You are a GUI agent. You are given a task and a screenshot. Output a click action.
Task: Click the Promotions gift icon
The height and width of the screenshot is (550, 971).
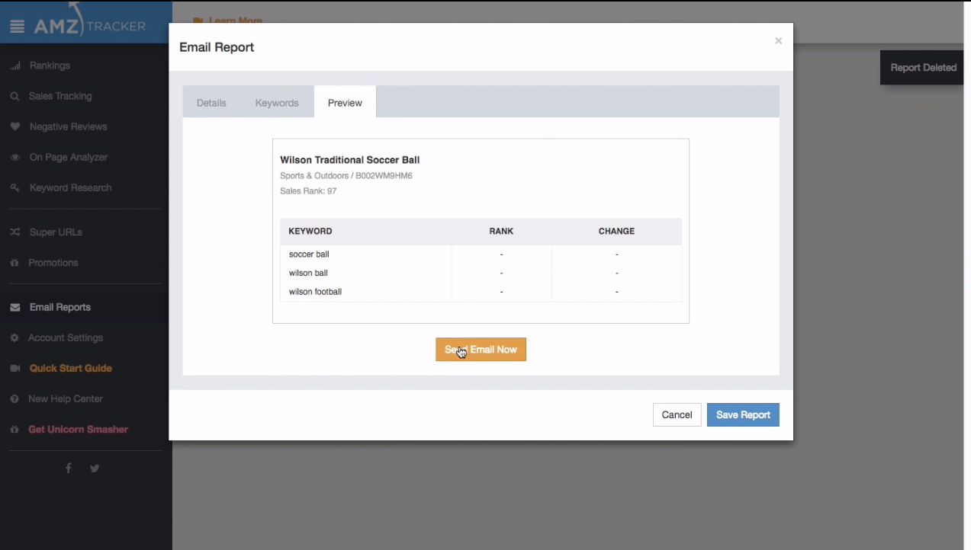pyautogui.click(x=14, y=263)
